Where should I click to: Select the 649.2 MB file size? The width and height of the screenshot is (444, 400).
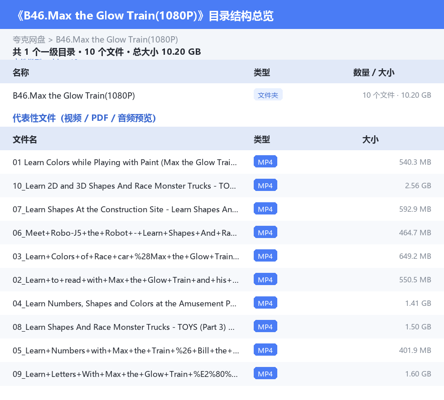point(415,256)
